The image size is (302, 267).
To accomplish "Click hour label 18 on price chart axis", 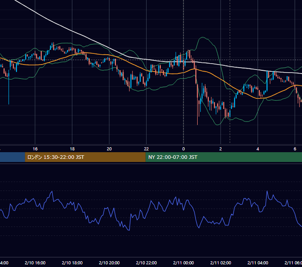I will pos(72,149).
